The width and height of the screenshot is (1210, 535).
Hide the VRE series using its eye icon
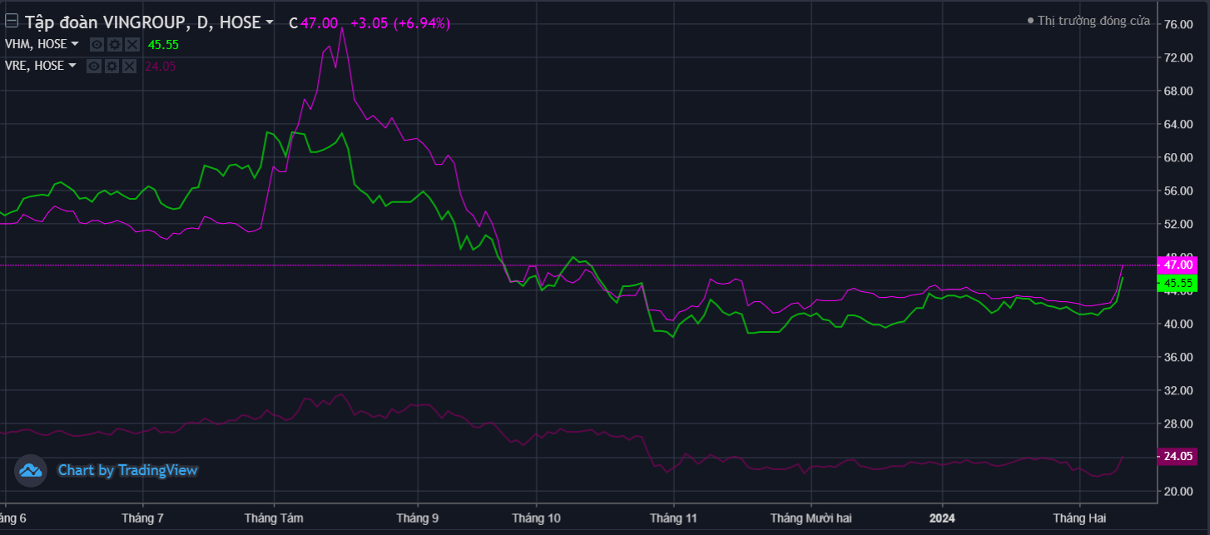pyautogui.click(x=94, y=67)
